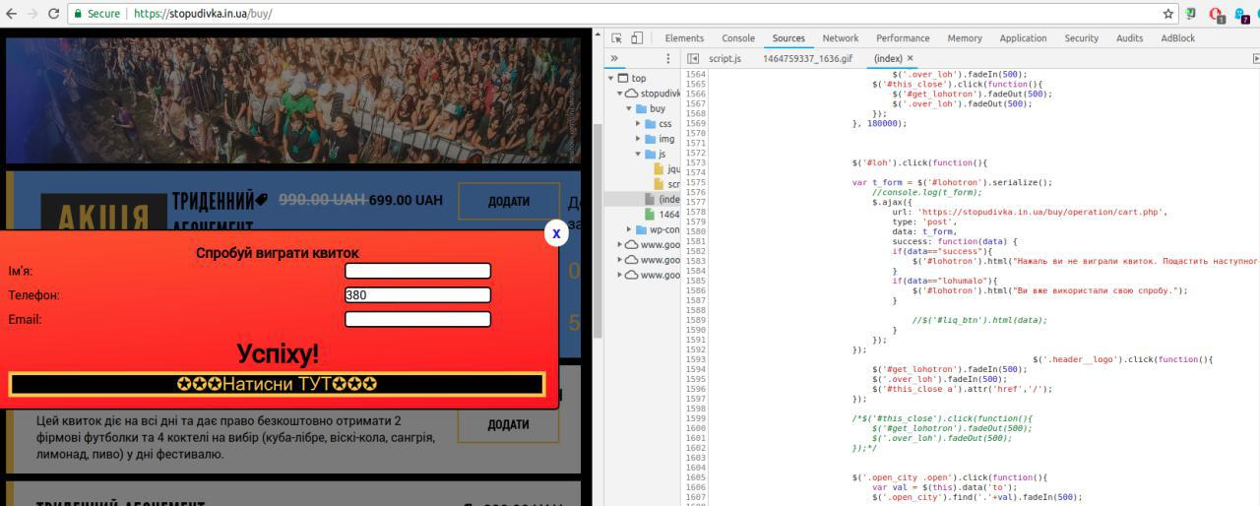Open the Console tab
The width and height of the screenshot is (1260, 506).
pyautogui.click(x=737, y=38)
